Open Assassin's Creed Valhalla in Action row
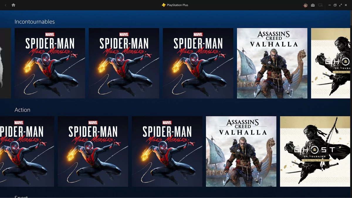The width and height of the screenshot is (352, 198). (x=241, y=151)
